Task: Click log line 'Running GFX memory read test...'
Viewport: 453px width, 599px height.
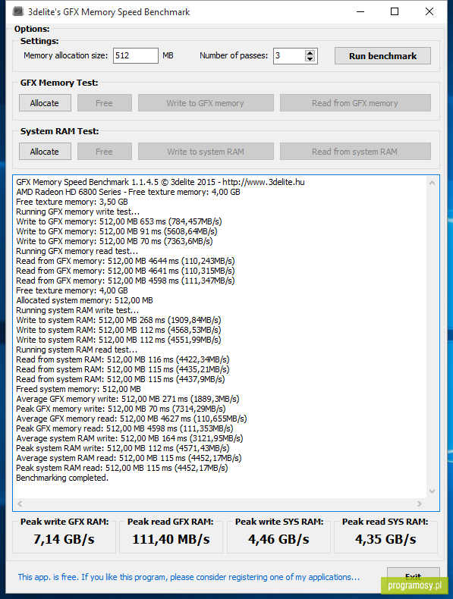Action: 77,251
